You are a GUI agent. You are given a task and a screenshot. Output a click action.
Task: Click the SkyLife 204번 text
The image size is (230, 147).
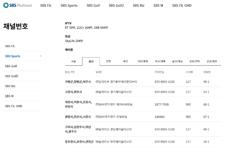point(74,41)
